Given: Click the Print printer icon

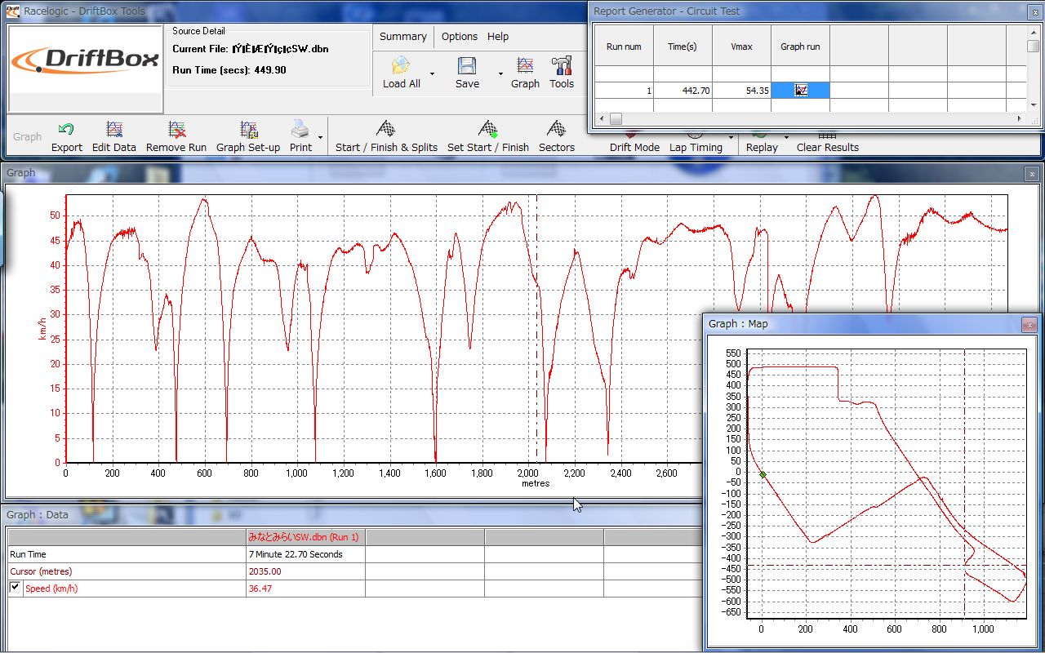Looking at the screenshot, I should [300, 129].
